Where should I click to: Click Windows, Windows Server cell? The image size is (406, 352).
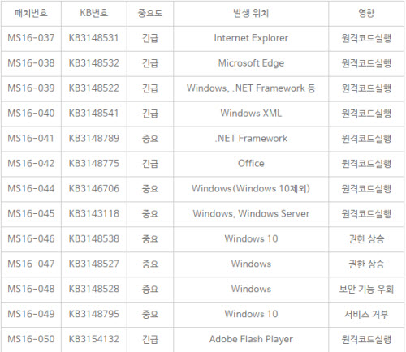(251, 214)
